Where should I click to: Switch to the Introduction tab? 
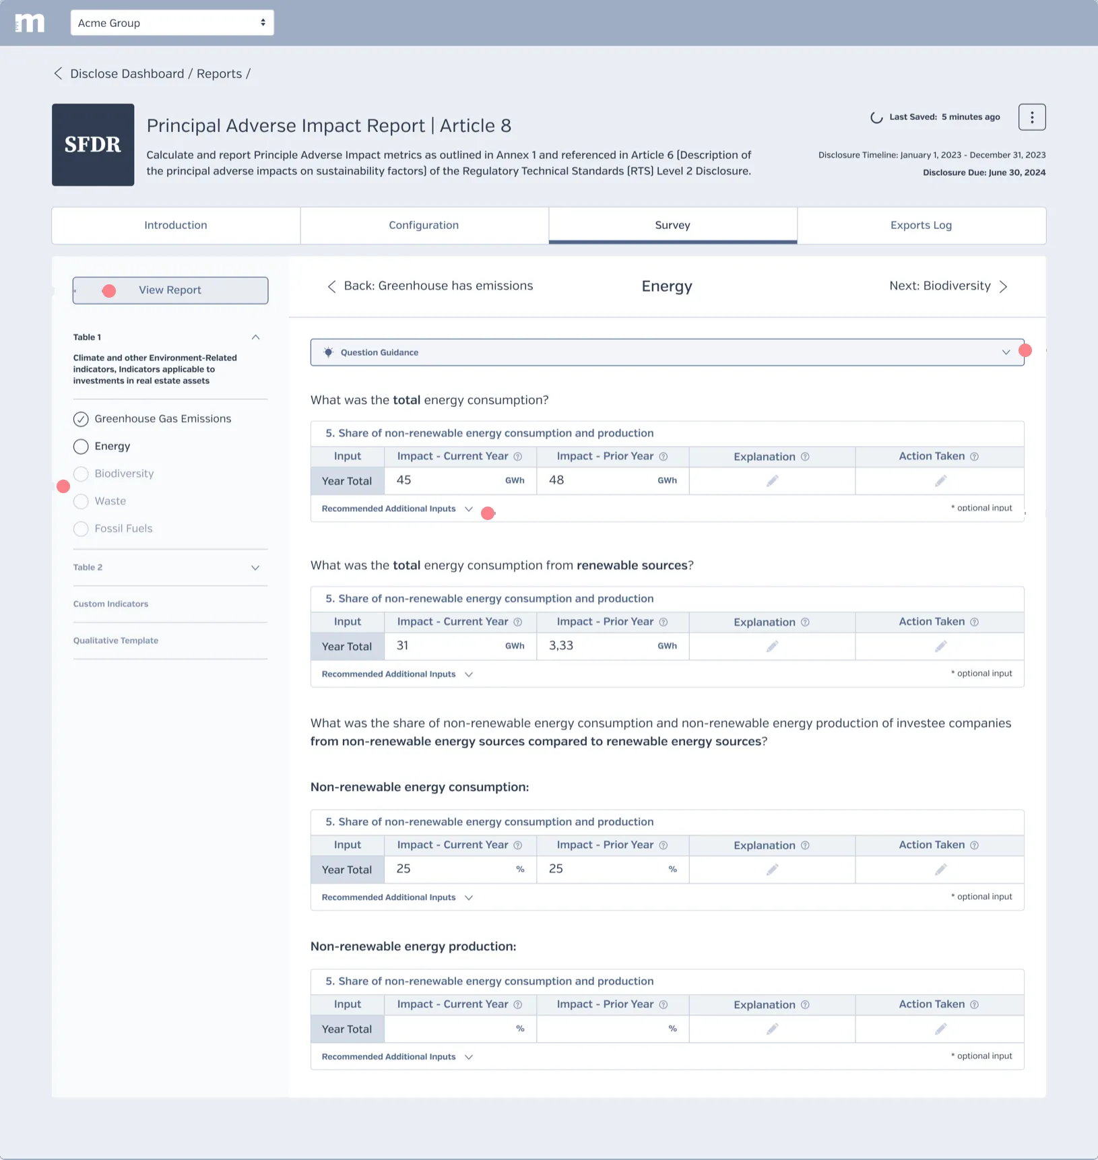(x=176, y=225)
